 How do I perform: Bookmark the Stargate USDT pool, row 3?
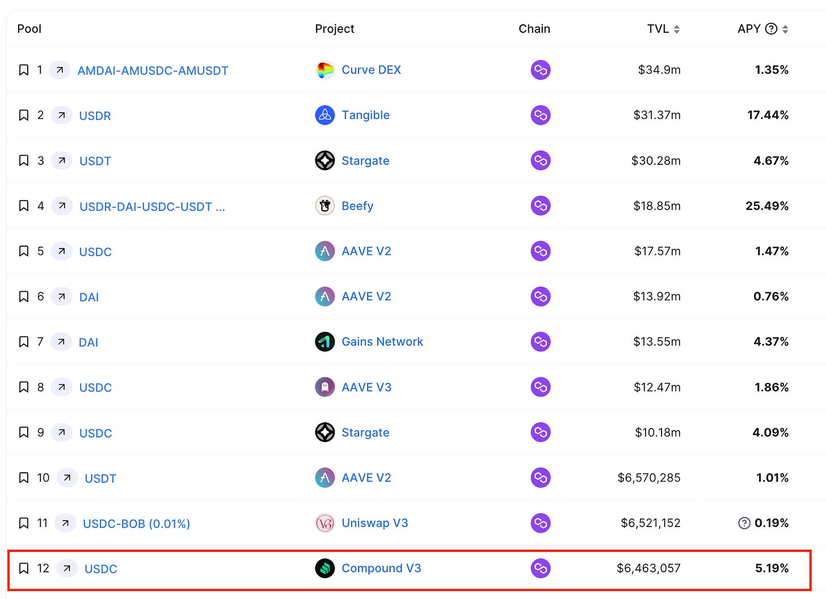click(24, 160)
